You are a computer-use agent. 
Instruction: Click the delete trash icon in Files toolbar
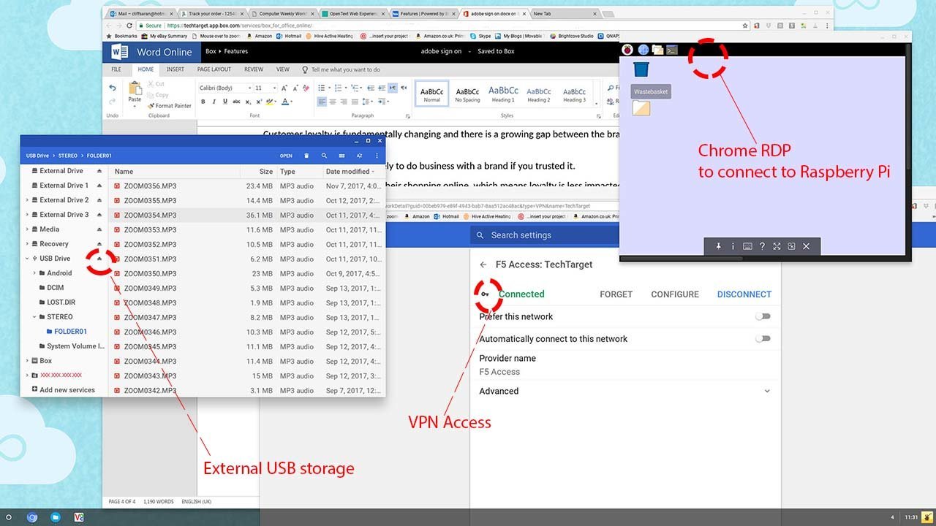pos(306,156)
